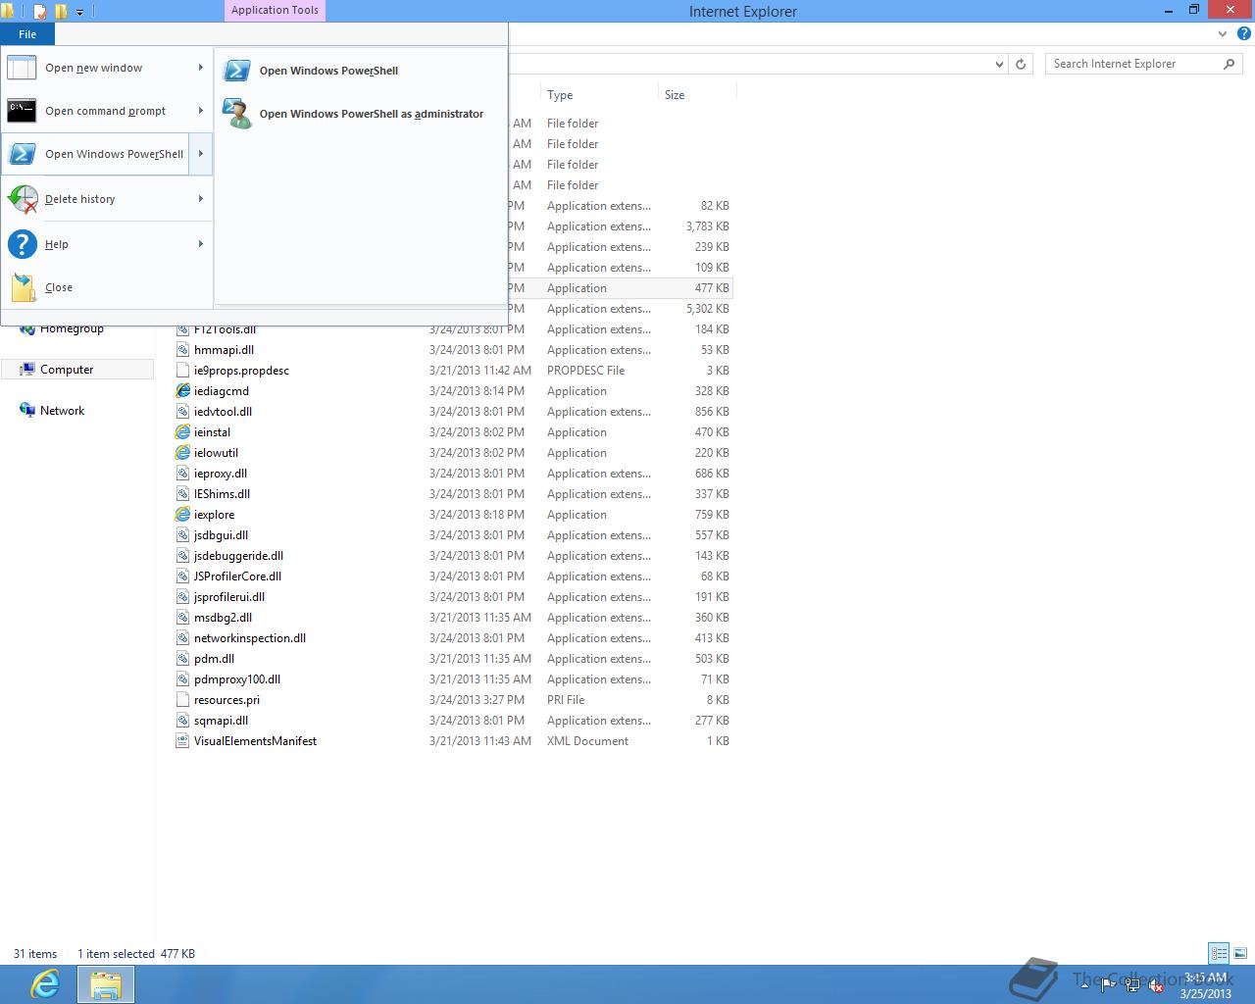
Task: Choose Open command prompt menu item
Action: click(x=106, y=111)
